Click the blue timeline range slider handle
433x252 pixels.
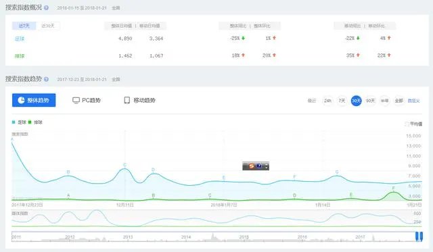419,236
